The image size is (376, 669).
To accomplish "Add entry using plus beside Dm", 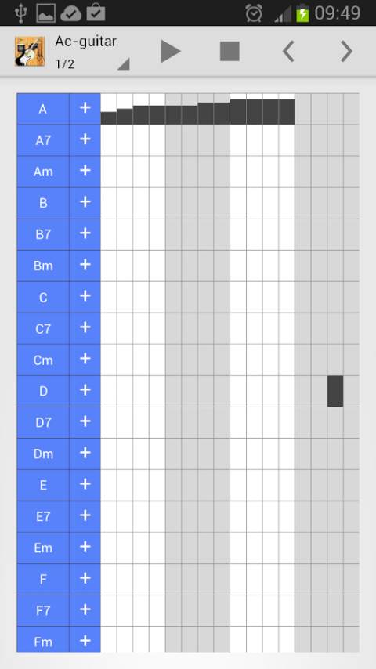I will click(85, 453).
